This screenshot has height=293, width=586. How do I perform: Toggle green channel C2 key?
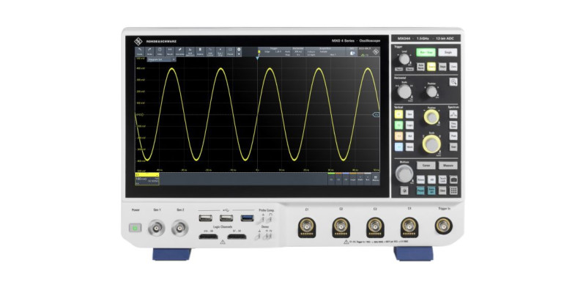399,125
